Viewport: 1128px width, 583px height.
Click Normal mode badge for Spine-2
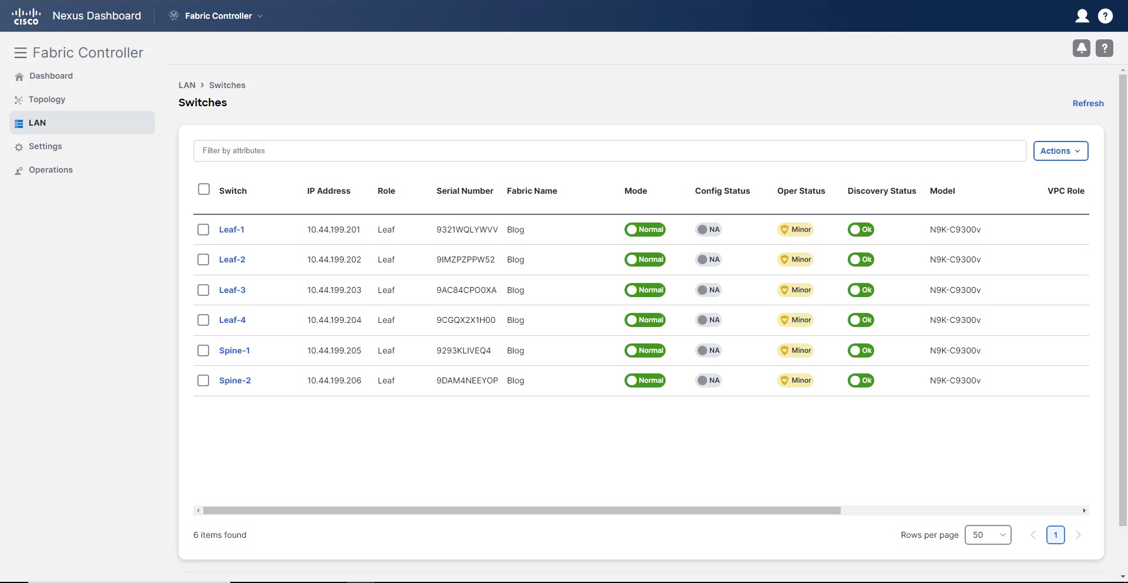click(x=644, y=380)
